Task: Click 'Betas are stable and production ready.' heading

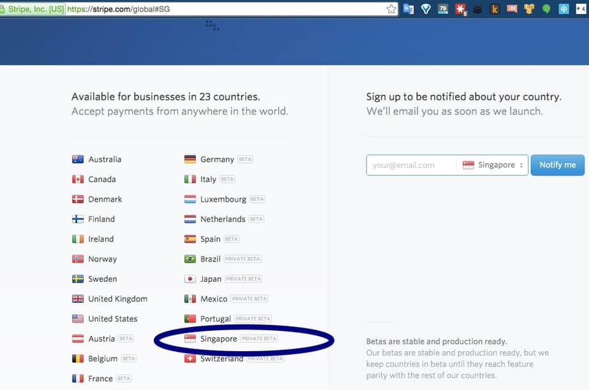Action: pos(437,341)
